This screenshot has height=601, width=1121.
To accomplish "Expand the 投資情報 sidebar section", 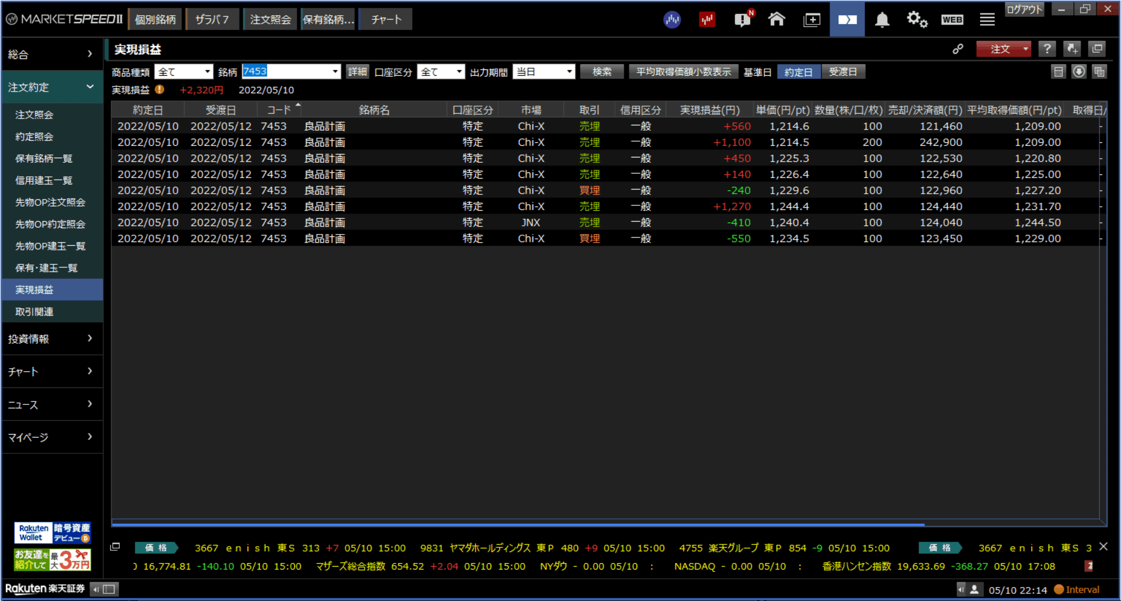I will tap(51, 338).
